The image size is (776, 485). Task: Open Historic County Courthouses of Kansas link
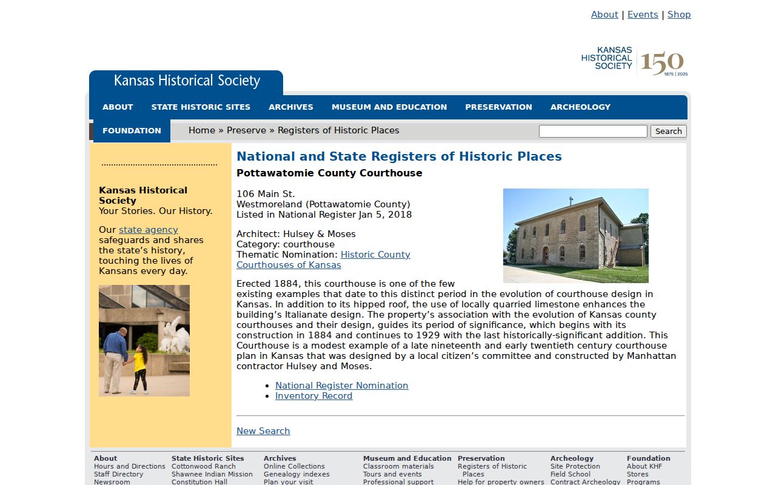click(323, 259)
